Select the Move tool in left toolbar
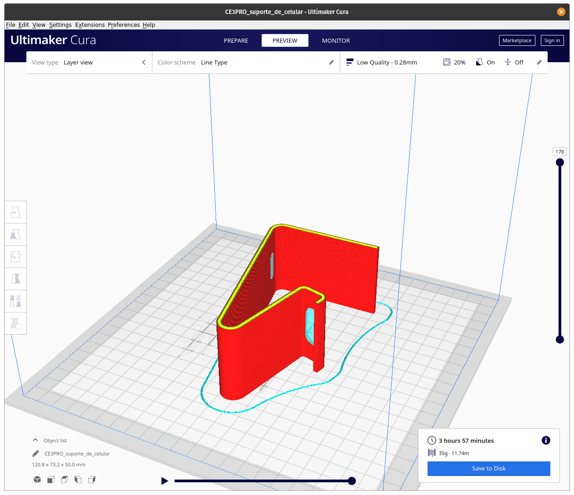 (15, 212)
